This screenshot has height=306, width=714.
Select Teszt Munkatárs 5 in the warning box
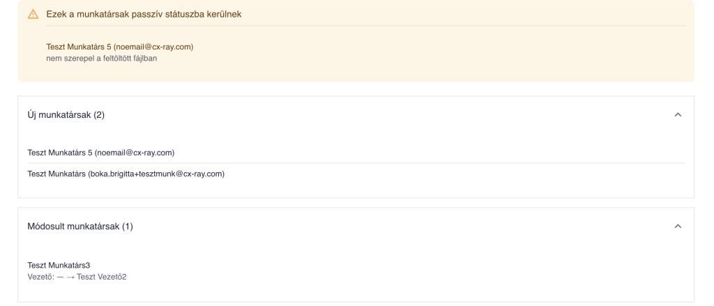(79, 47)
